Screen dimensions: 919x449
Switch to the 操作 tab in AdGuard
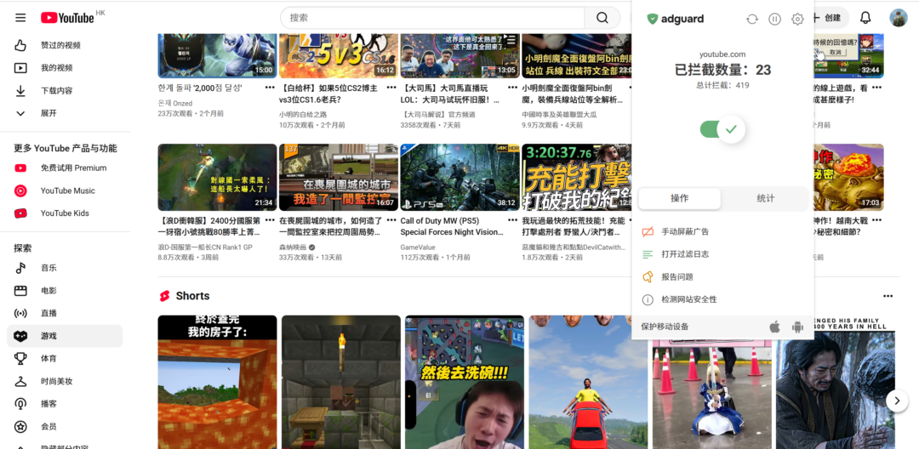pyautogui.click(x=679, y=199)
